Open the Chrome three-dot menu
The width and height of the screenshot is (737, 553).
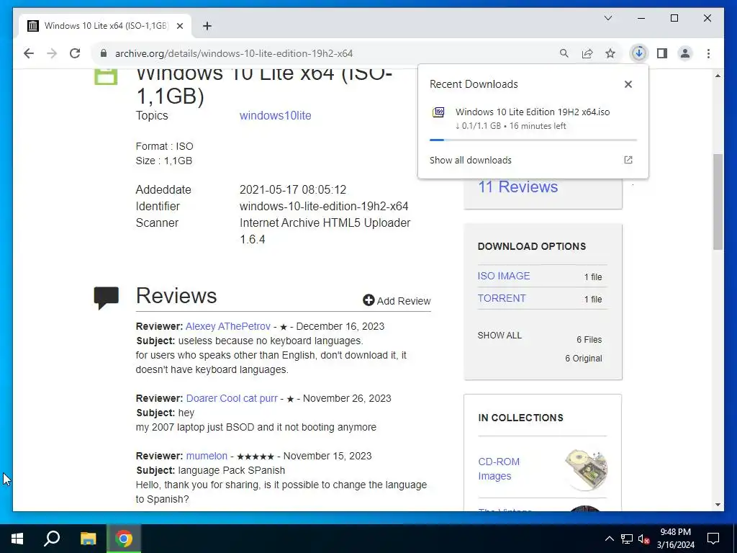tap(708, 53)
